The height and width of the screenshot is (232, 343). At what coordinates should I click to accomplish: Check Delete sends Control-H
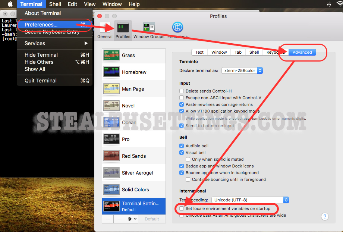point(182,91)
